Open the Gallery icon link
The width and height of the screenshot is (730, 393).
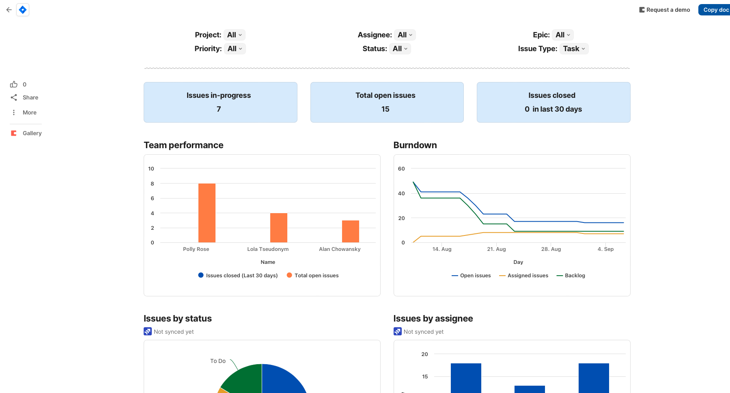(x=14, y=133)
